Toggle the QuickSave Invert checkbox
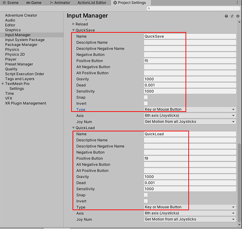 point(146,103)
